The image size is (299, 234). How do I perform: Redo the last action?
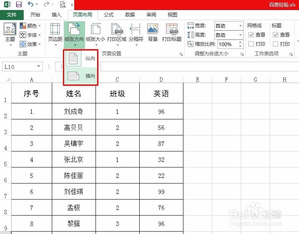pos(47,4)
